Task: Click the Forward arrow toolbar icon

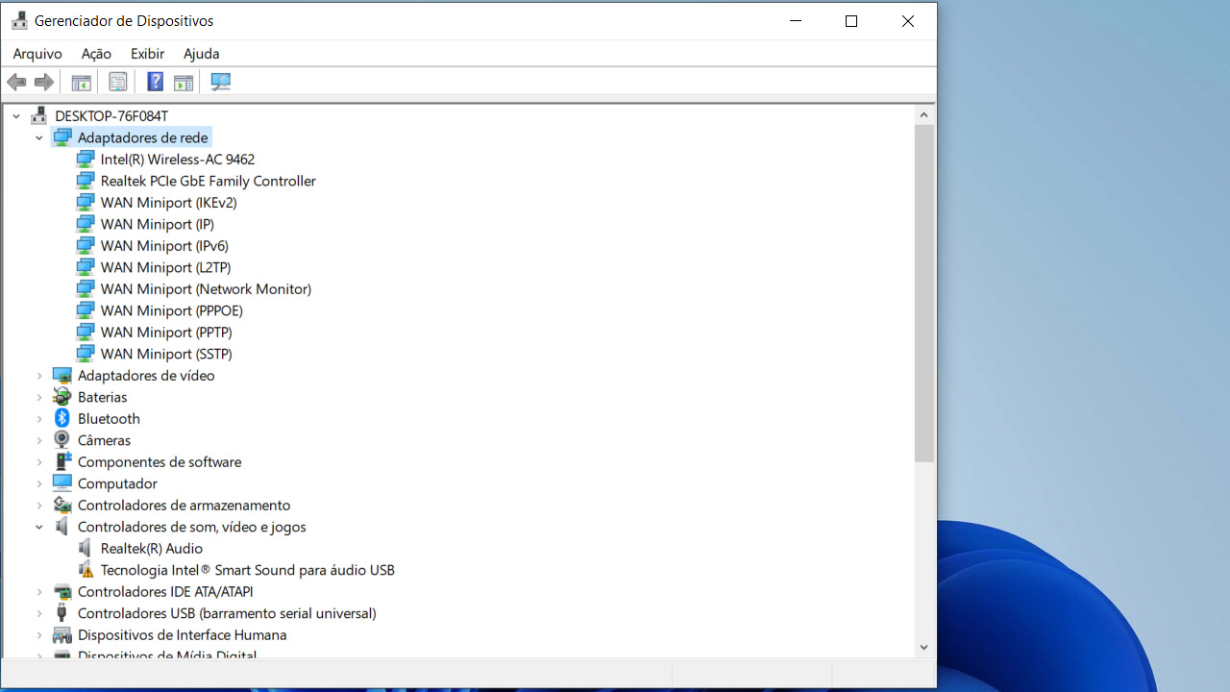Action: 44,83
